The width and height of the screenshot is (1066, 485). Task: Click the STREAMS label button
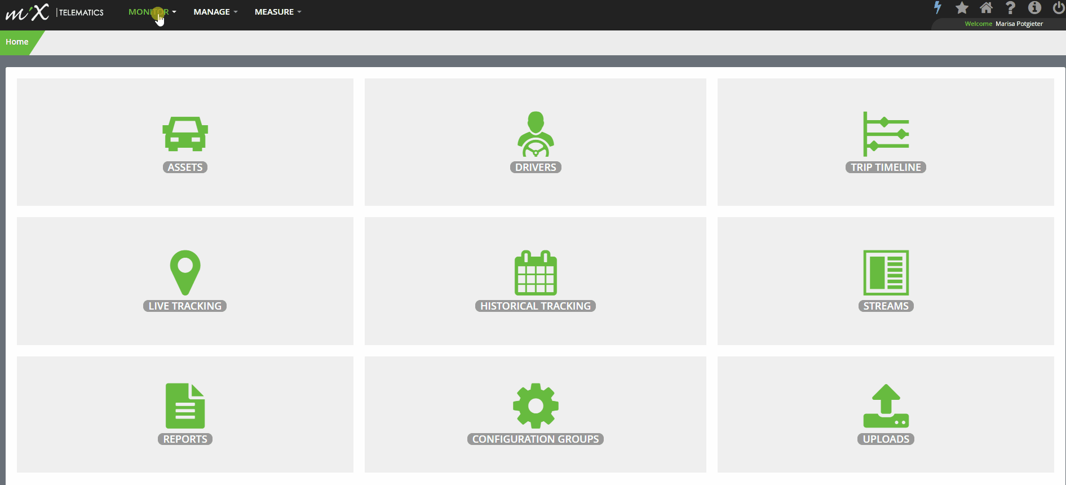point(886,306)
